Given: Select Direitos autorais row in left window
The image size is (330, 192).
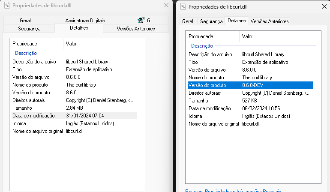Looking at the screenshot, I should [x=74, y=100].
